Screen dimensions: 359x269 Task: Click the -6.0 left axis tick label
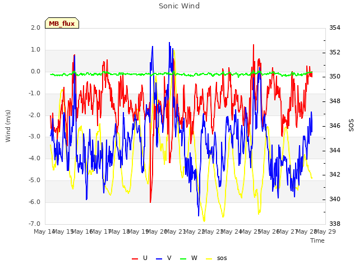(x=34, y=202)
